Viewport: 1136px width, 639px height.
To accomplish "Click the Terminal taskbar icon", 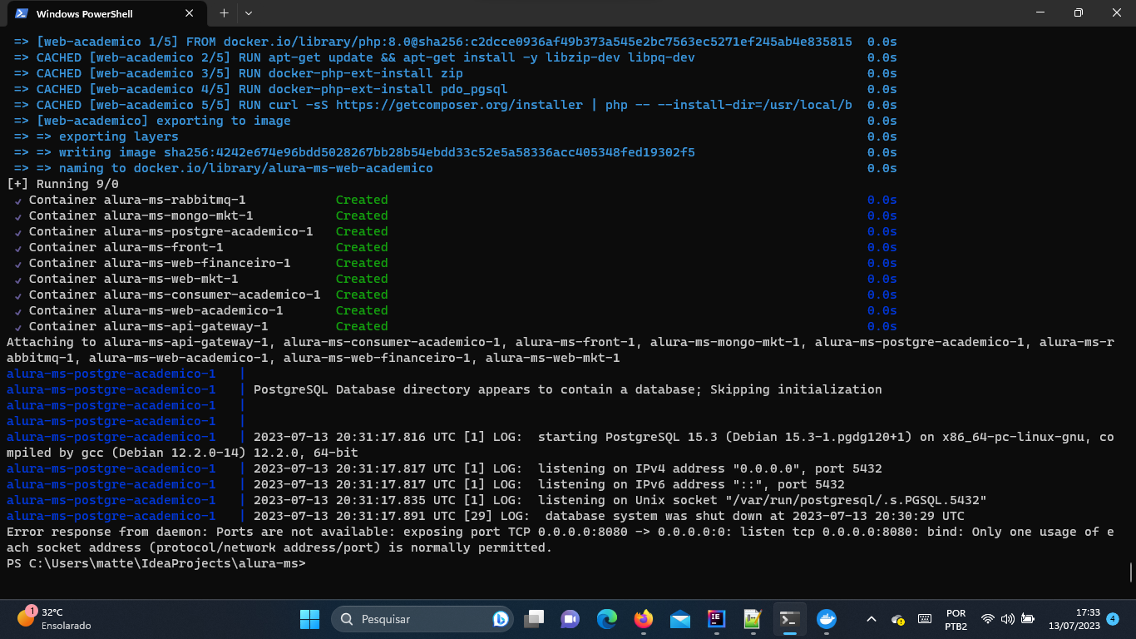I will [x=789, y=619].
